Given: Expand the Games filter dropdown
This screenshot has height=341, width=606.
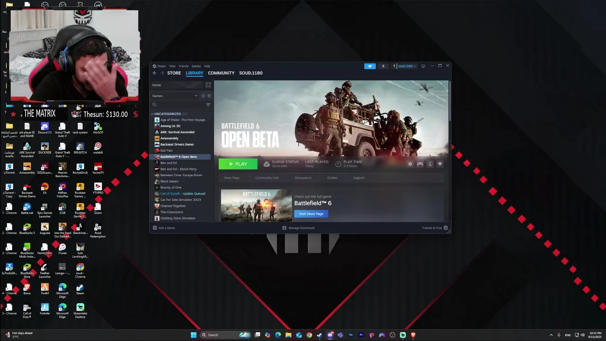Looking at the screenshot, I should [196, 96].
